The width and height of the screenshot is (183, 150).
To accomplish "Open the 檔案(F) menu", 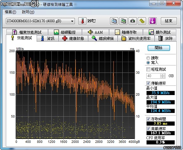I will pyautogui.click(x=10, y=12).
